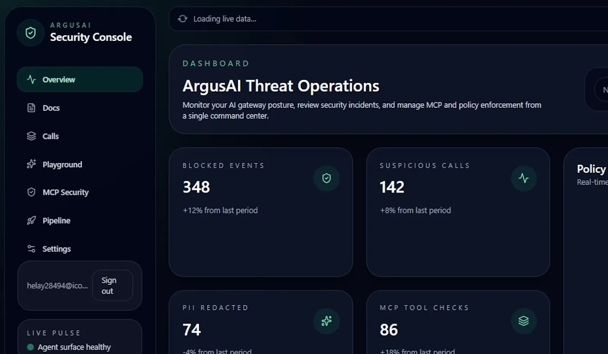
Task: Click the Playground sparkles icon
Action: (31, 164)
